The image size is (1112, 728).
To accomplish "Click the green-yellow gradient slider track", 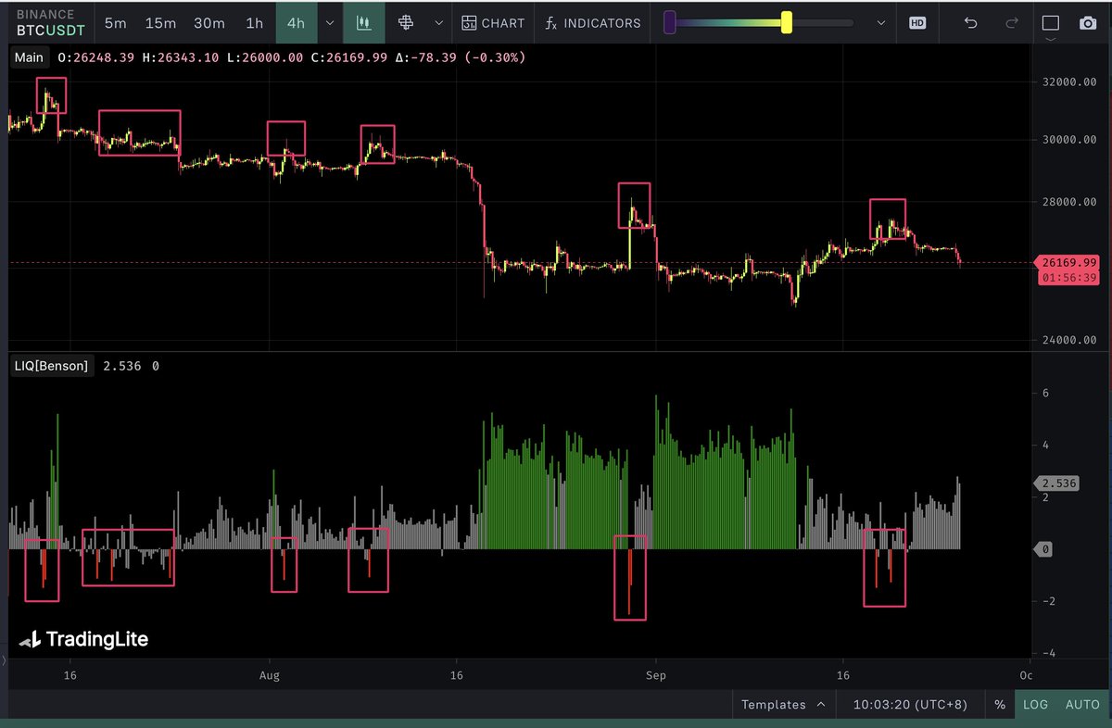I will point(727,23).
